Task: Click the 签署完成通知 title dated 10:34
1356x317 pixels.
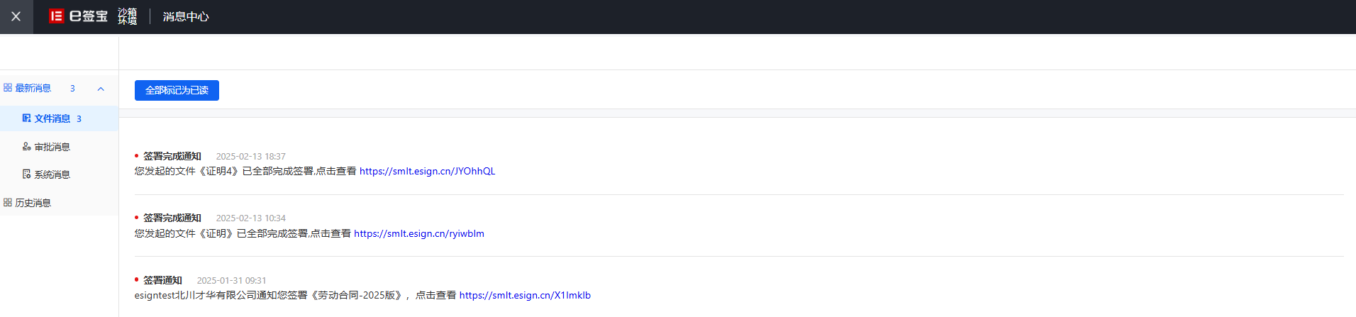Action: coord(172,218)
